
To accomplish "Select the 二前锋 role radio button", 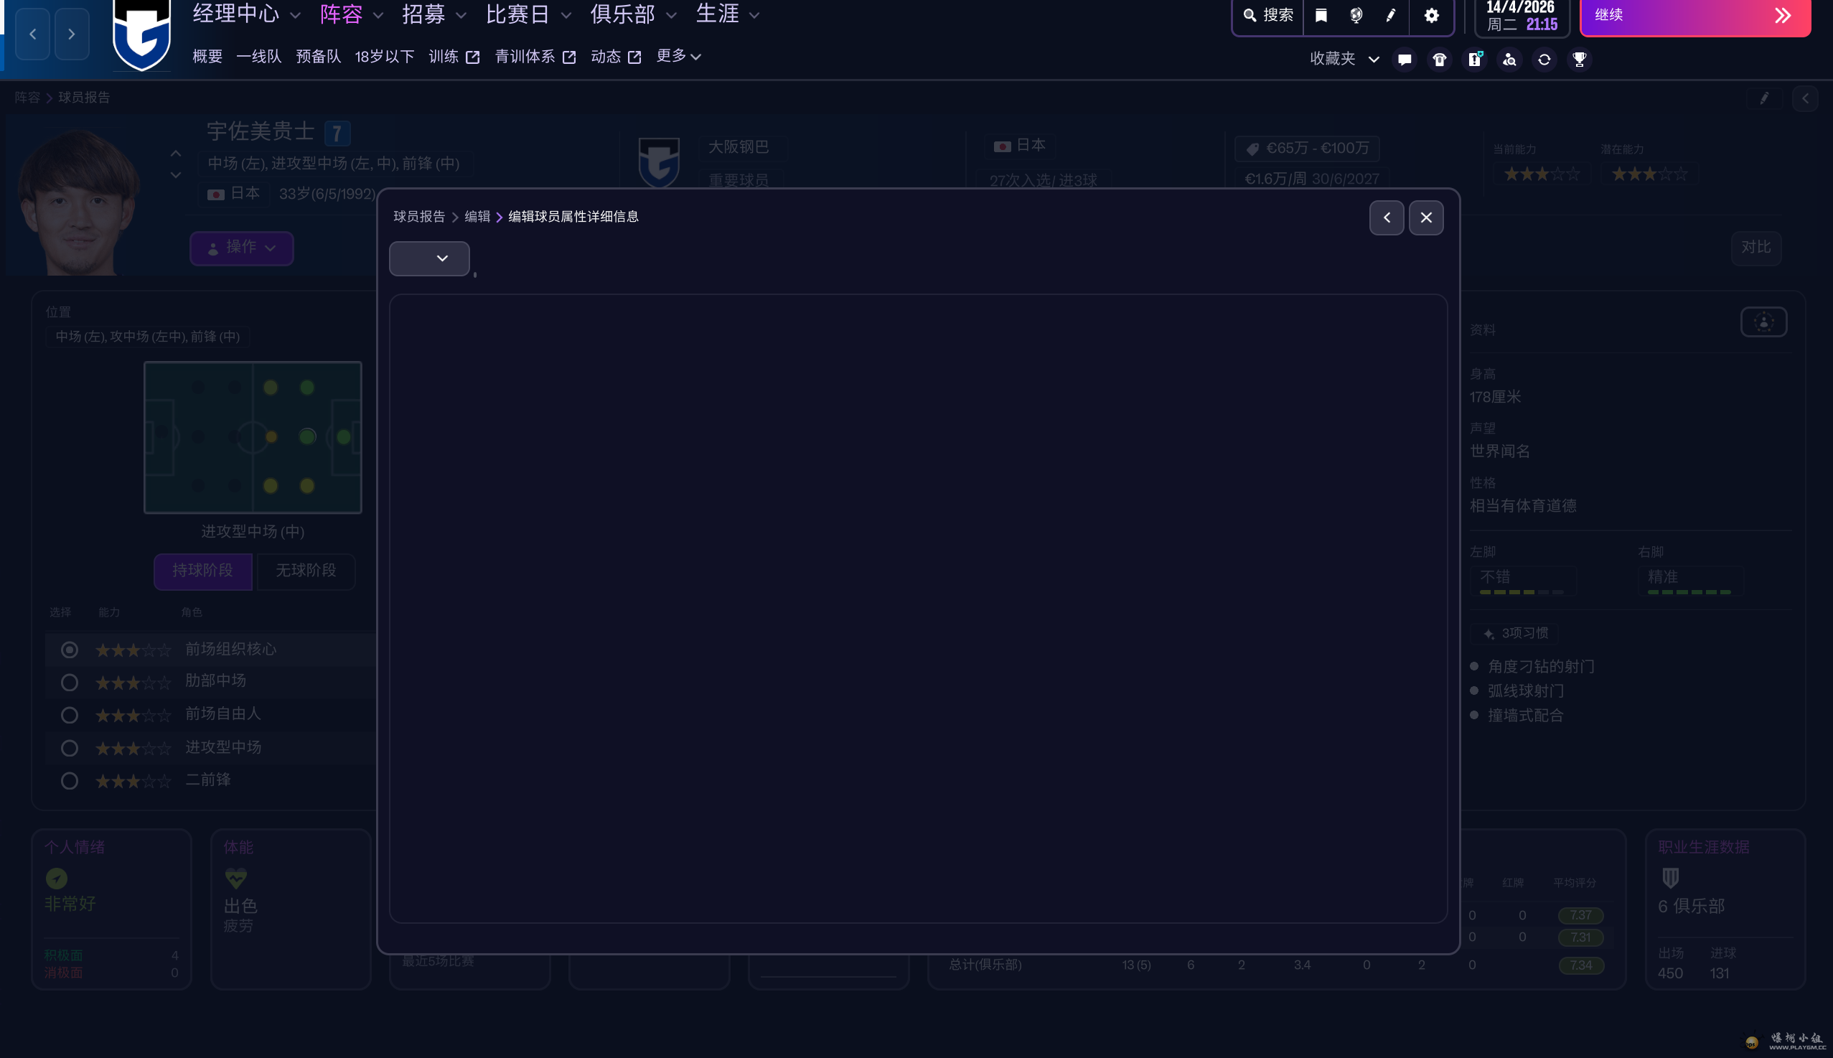I will pos(69,781).
